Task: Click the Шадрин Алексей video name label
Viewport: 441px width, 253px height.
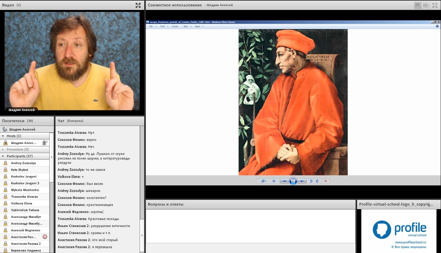Action: 22,110
